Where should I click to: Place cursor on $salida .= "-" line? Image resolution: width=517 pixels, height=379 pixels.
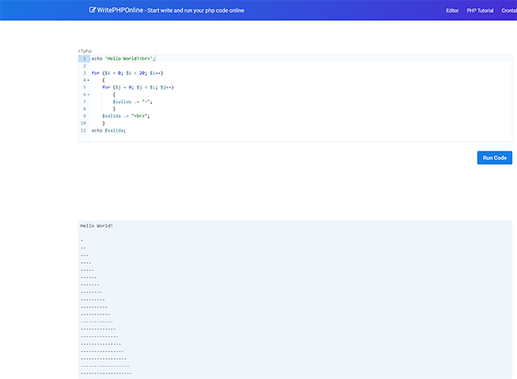point(132,102)
